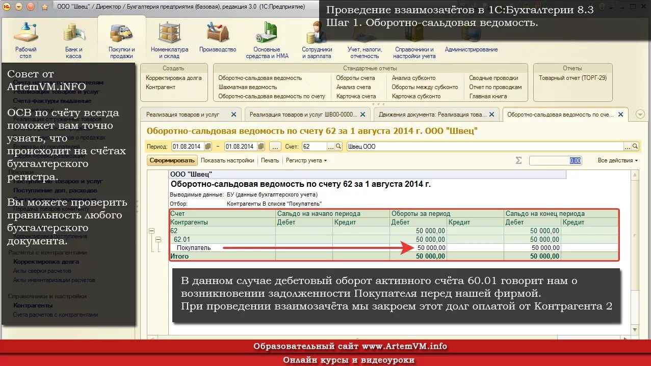Click ellipsis selector in Счет field
The height and width of the screenshot is (366, 651).
[330, 147]
